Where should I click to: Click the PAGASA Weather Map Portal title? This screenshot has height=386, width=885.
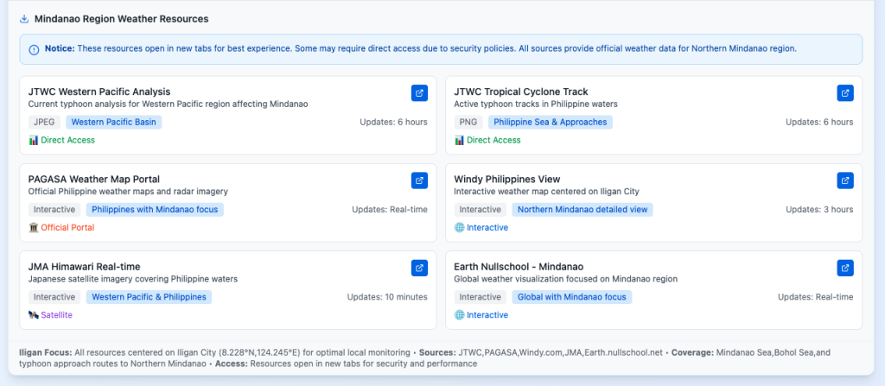(x=94, y=179)
